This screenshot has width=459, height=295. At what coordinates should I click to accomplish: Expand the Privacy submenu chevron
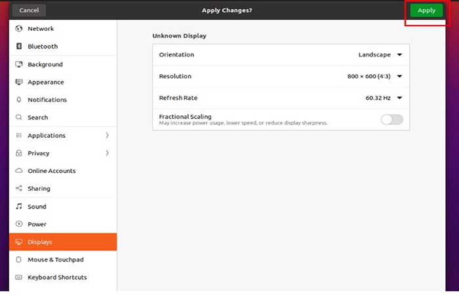[107, 153]
